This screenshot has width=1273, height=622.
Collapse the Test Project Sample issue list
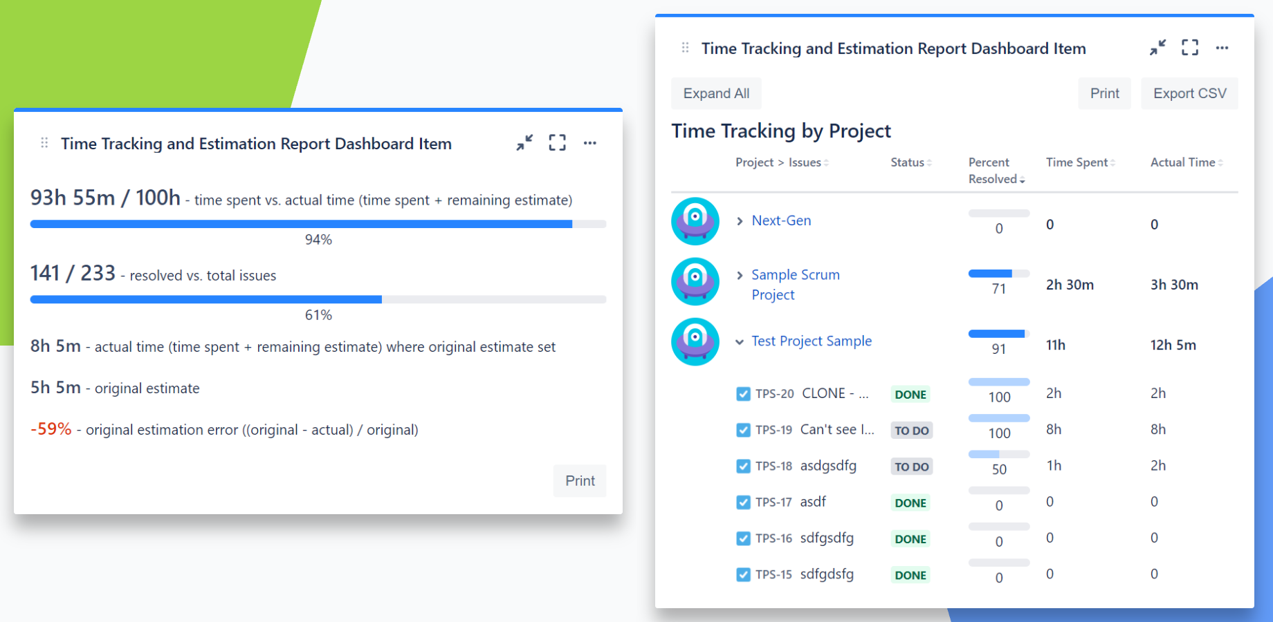[739, 341]
